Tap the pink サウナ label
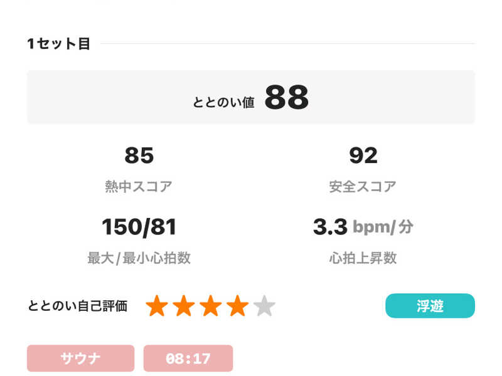The width and height of the screenshot is (502, 376). [x=80, y=358]
